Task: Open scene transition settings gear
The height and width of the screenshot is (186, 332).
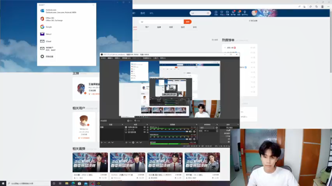Action: pos(217,128)
